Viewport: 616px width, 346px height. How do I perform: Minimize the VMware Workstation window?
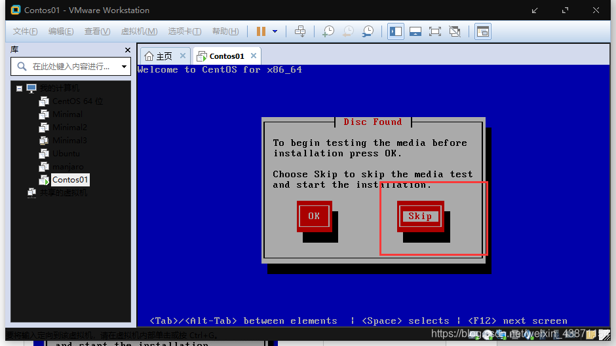[x=535, y=10]
